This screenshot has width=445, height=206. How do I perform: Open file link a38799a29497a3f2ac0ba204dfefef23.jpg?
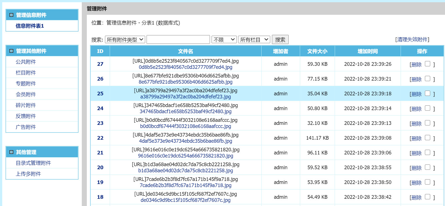[186, 97]
